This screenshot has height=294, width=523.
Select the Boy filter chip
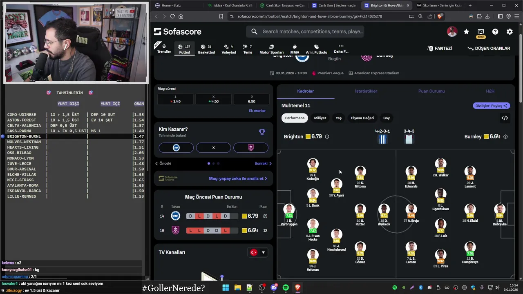click(x=387, y=118)
